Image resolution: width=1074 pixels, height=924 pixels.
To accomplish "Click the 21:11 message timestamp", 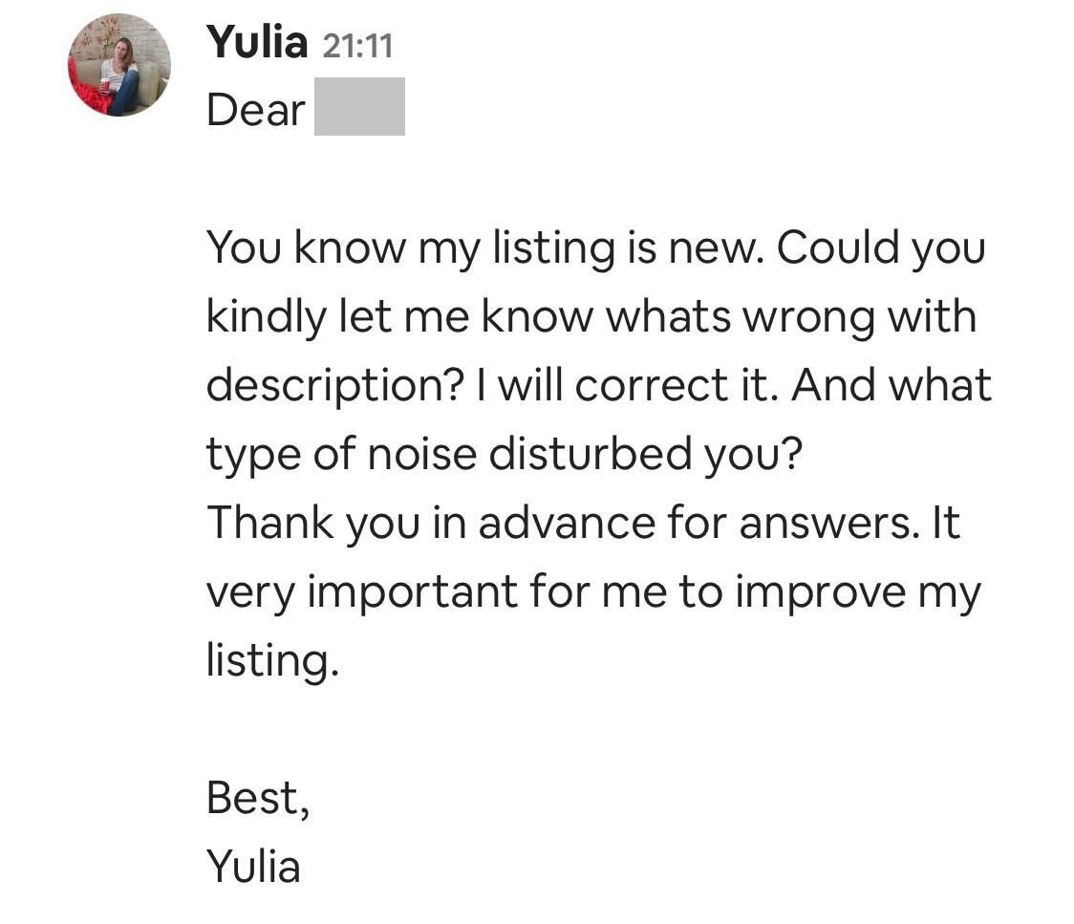I will 357,46.
